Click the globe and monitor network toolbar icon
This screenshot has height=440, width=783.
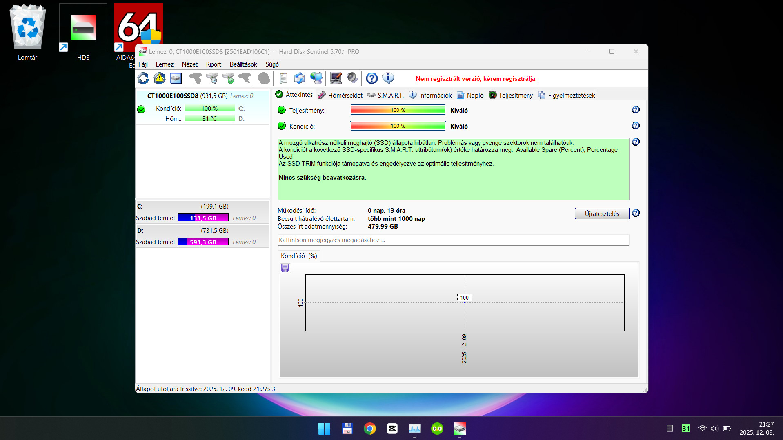(x=316, y=78)
